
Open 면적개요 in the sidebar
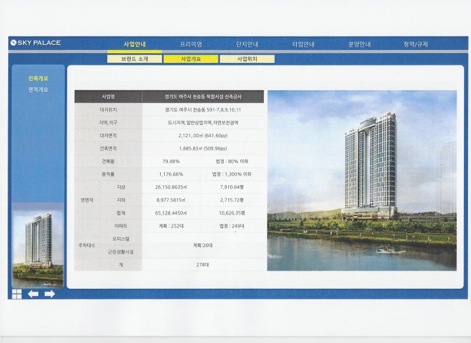38,90
